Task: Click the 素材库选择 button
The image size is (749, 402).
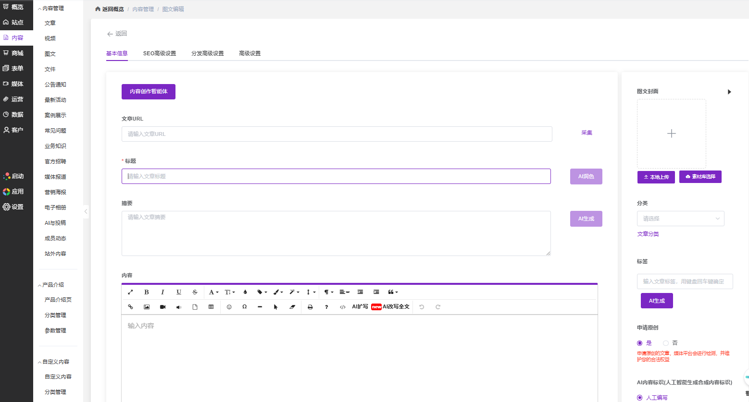Action: (700, 177)
